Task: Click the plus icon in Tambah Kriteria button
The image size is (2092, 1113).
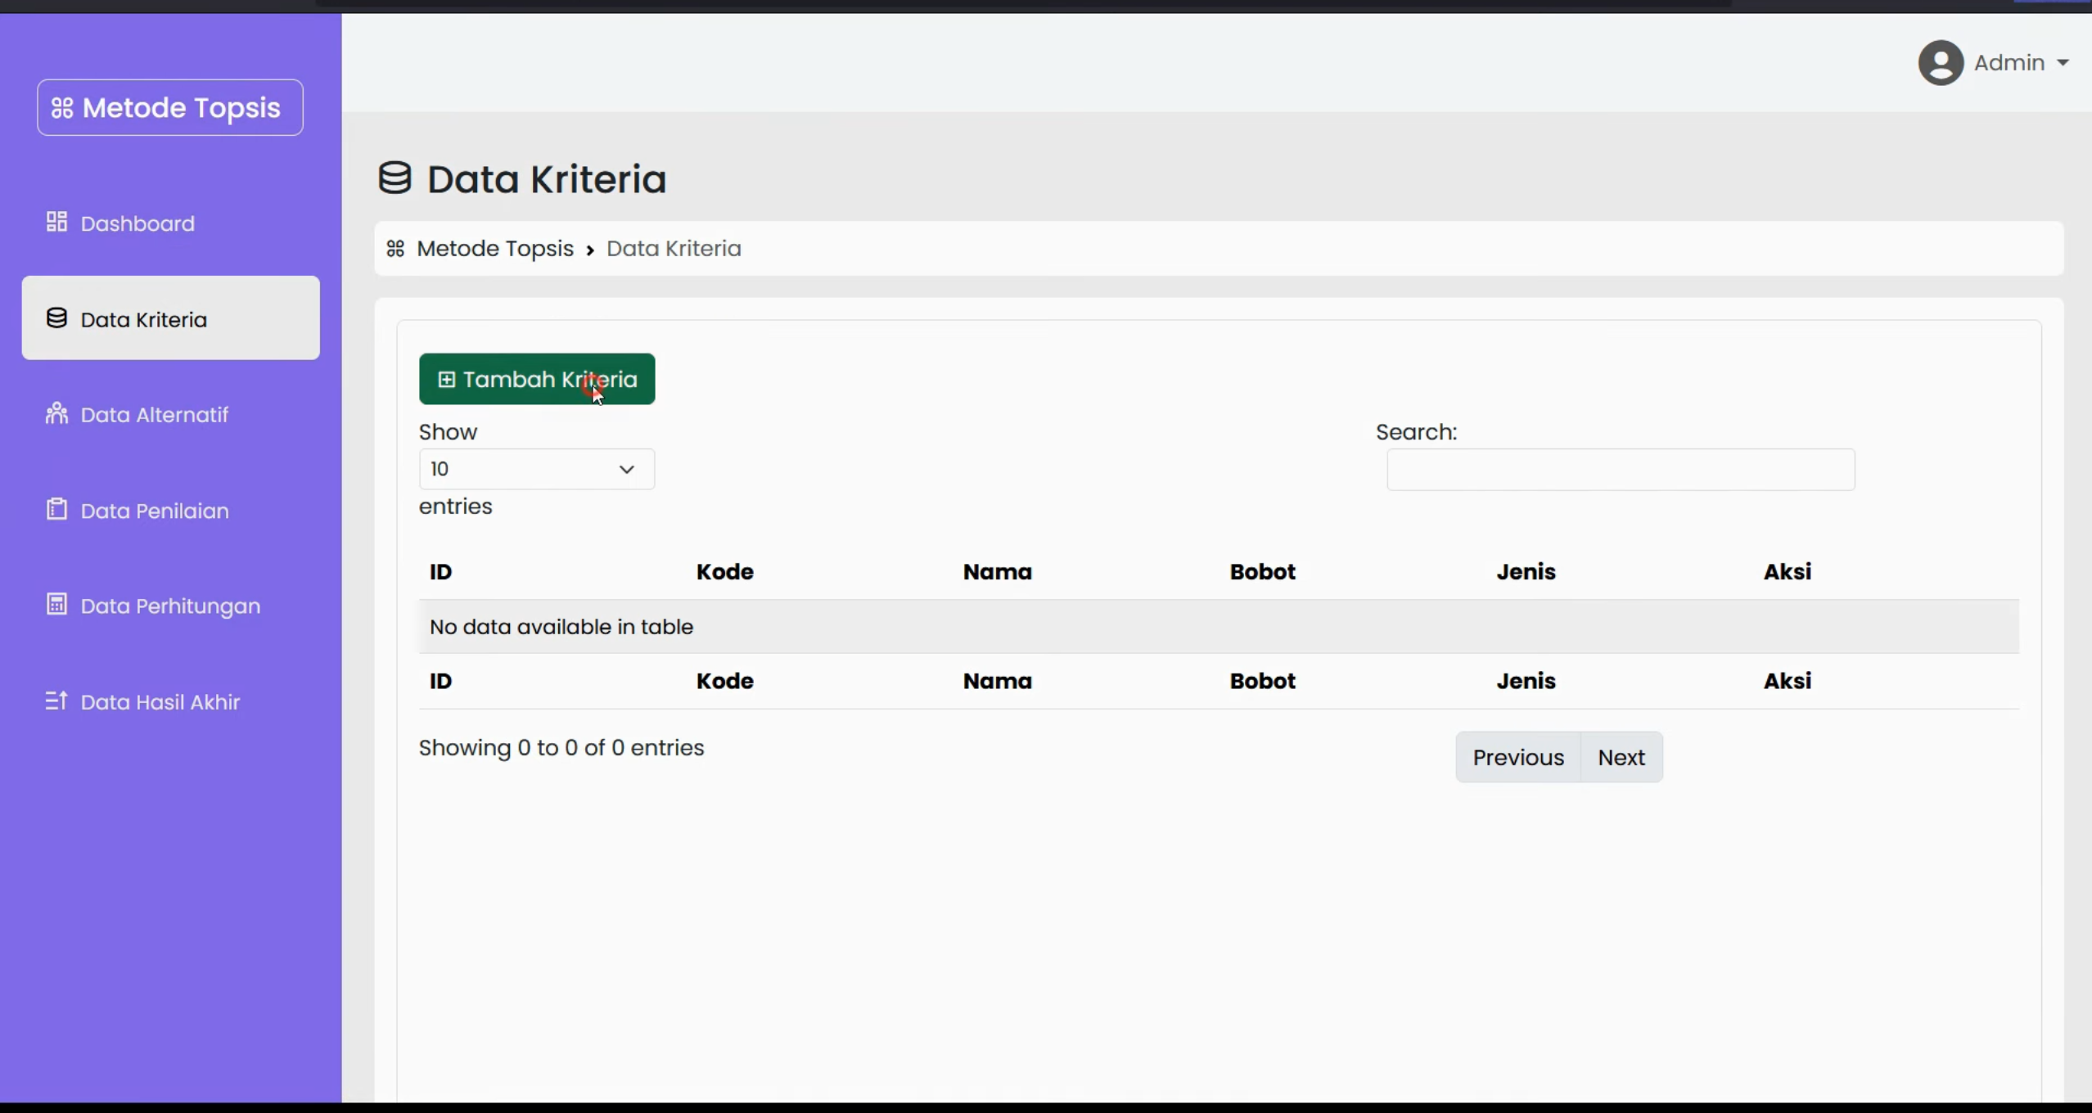Action: (x=446, y=380)
